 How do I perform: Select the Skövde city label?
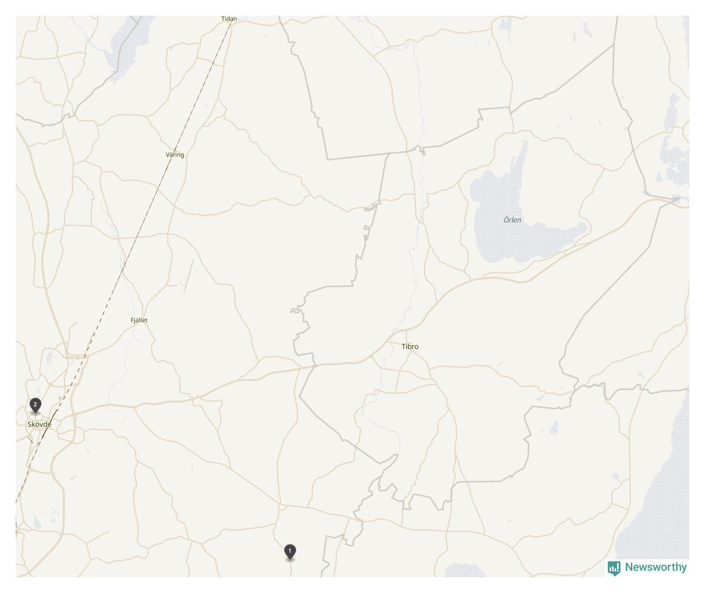(x=39, y=424)
